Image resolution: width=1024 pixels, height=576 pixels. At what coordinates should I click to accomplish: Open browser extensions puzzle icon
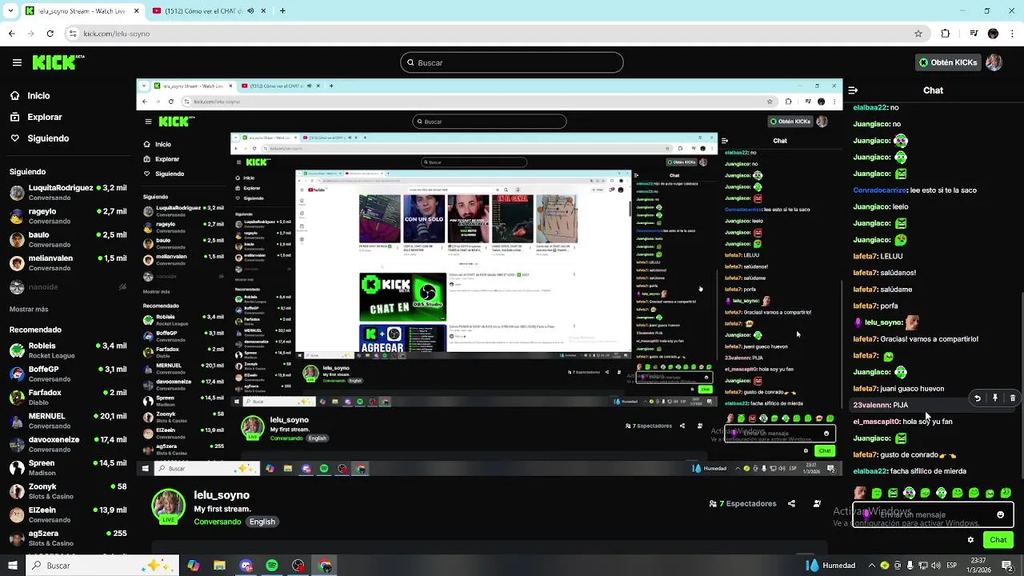[x=946, y=34]
